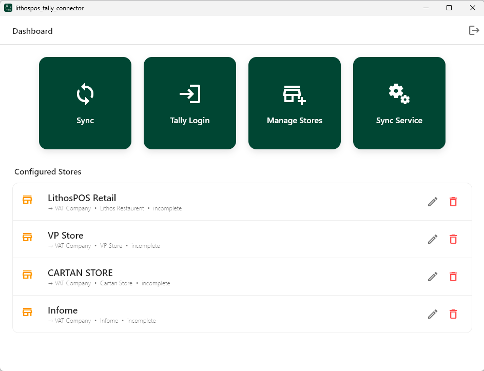Click the logout icon in the header
This screenshot has height=371, width=484.
coord(474,30)
